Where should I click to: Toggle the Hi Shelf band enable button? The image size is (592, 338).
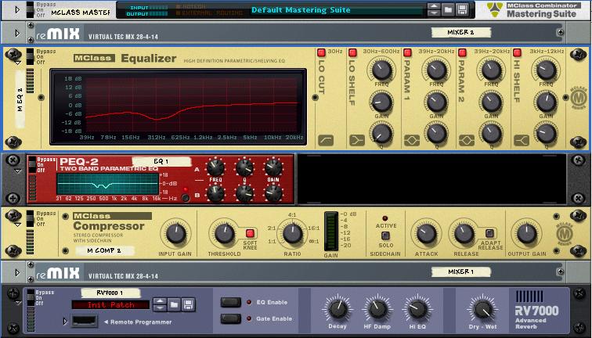point(518,52)
